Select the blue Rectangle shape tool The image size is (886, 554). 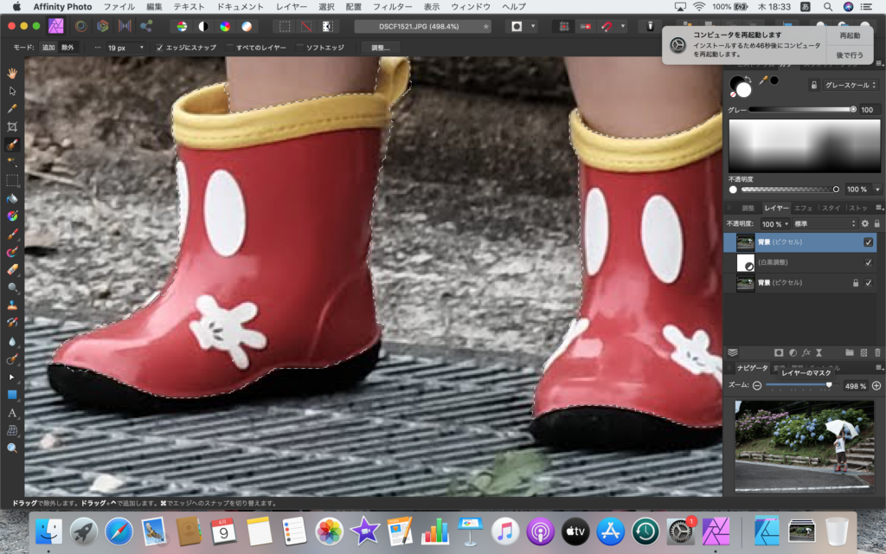point(12,395)
